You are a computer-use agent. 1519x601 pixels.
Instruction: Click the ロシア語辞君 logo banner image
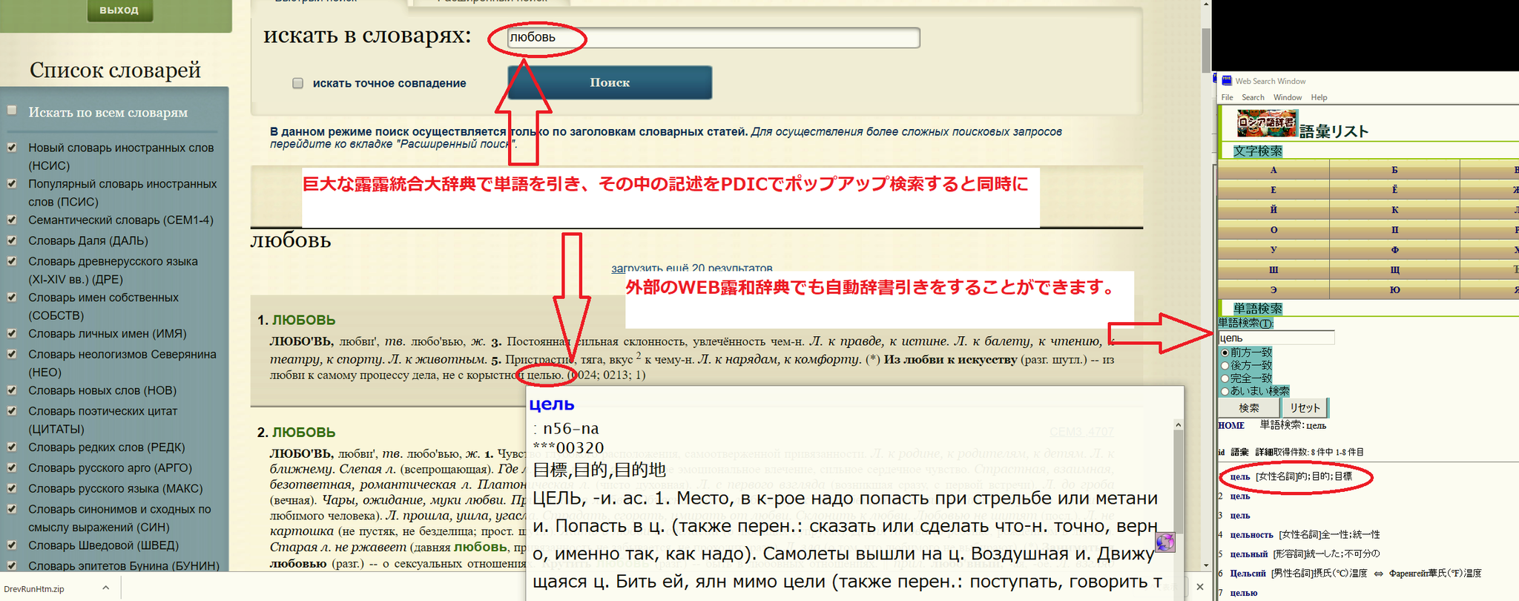(x=1267, y=123)
